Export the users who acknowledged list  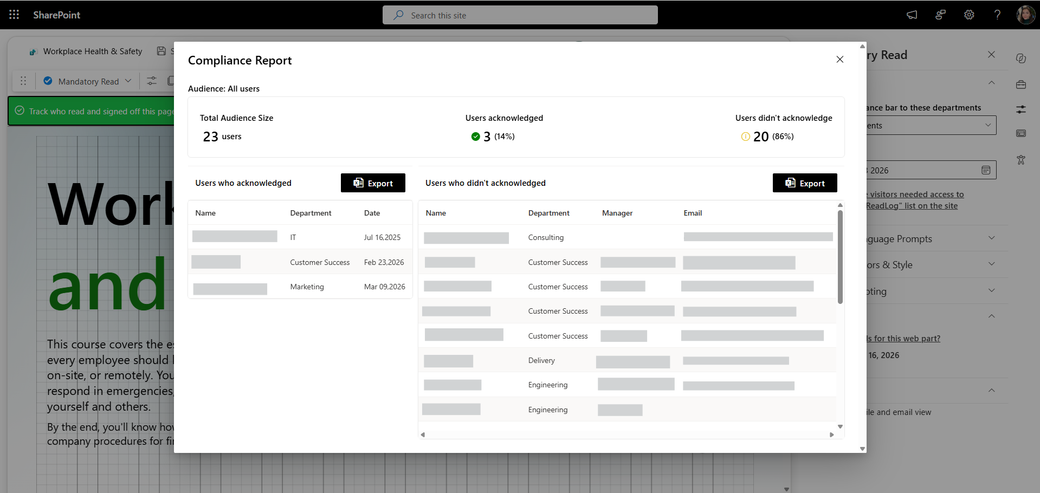[373, 183]
